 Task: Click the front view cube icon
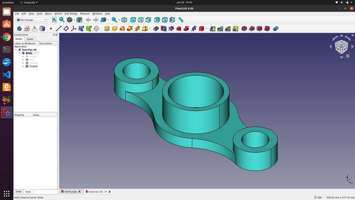[x=133, y=20]
